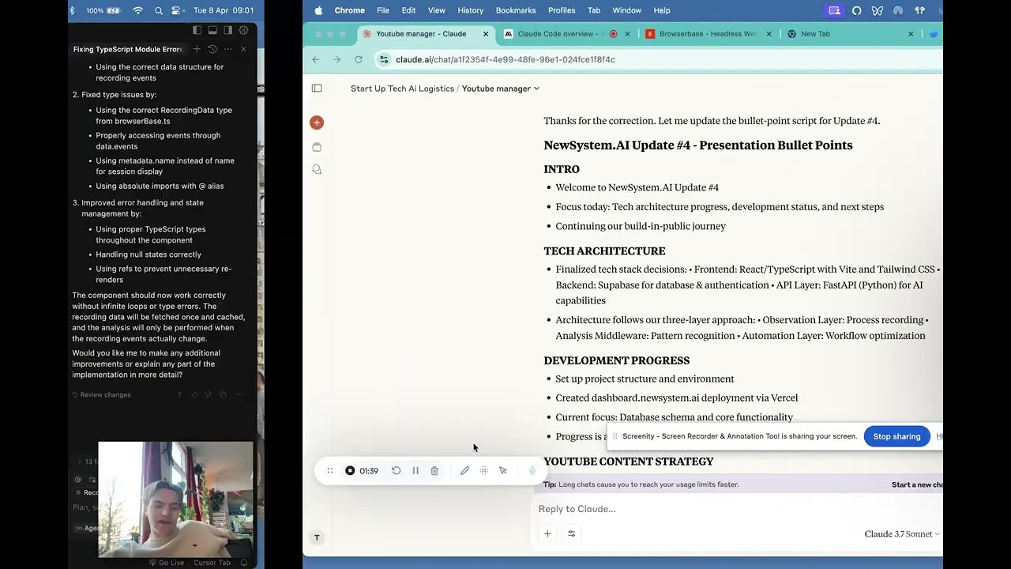Click the claude.ai address bar
The height and width of the screenshot is (569, 1011).
tap(657, 59)
